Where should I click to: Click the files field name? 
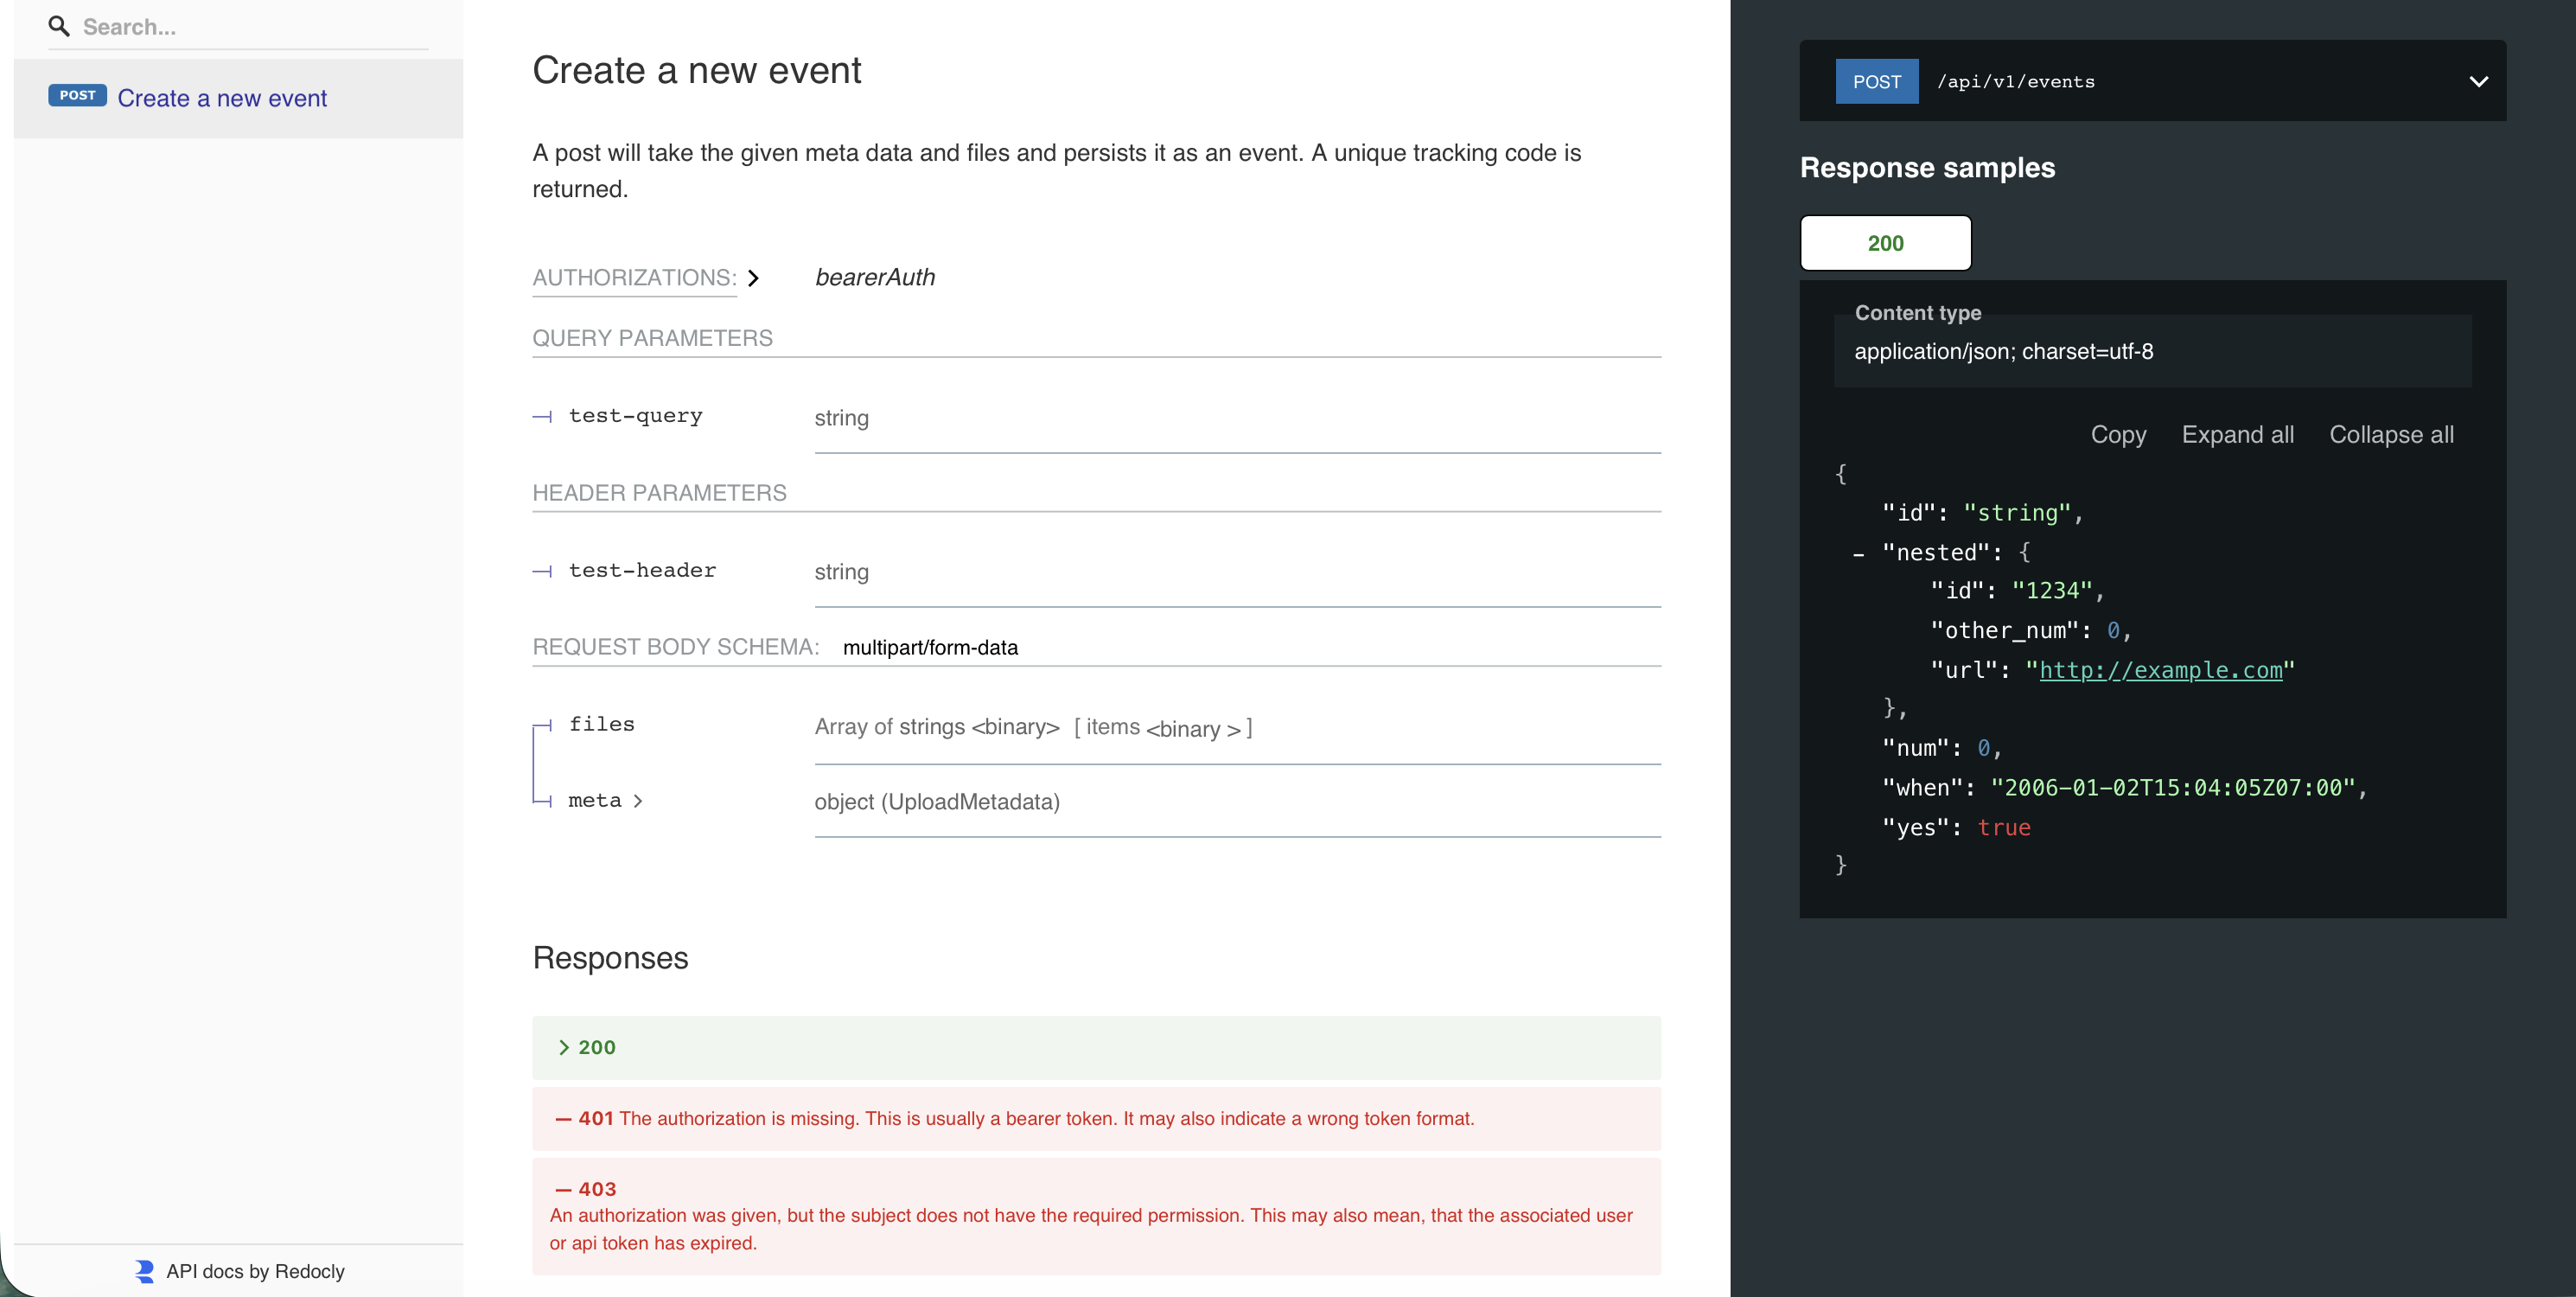click(x=601, y=724)
